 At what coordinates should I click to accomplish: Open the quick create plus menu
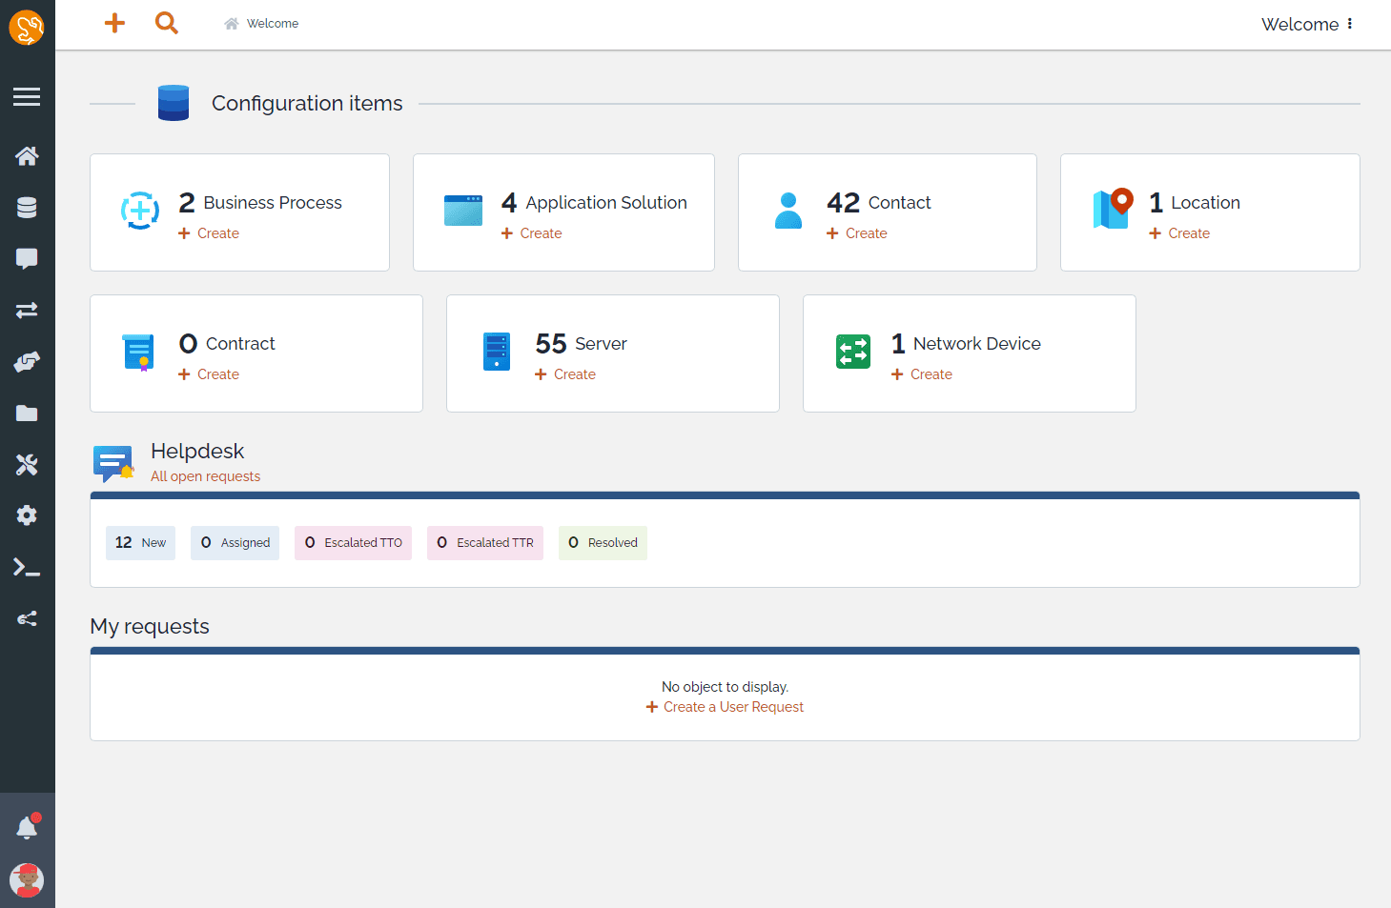[x=113, y=23]
